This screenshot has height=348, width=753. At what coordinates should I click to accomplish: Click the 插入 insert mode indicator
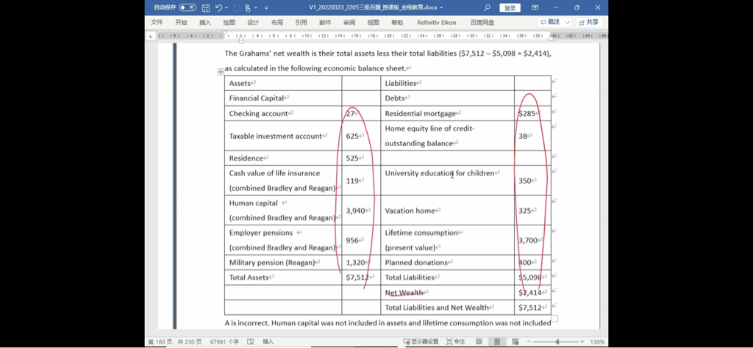tap(268, 342)
